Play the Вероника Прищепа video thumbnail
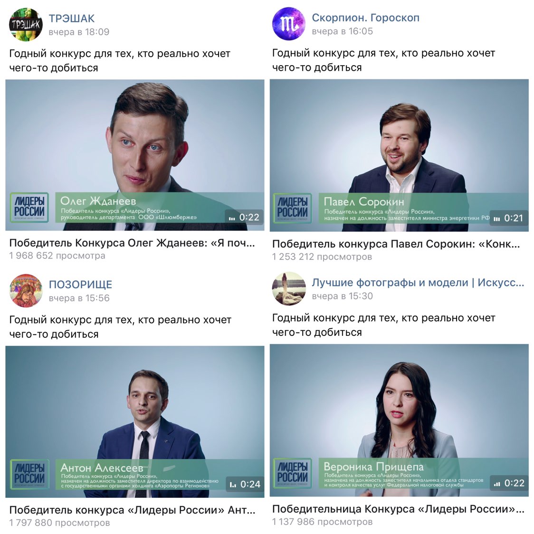 [399, 420]
